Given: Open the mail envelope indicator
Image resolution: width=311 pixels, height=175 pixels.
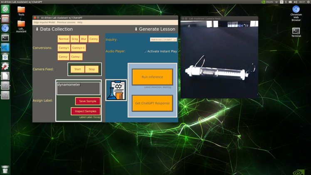Looking at the screenshot, I should (290, 2).
